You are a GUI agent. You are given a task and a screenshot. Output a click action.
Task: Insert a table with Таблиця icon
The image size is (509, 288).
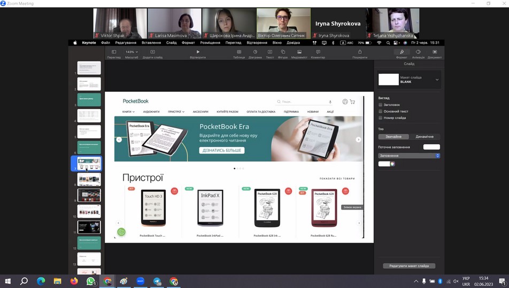point(238,52)
